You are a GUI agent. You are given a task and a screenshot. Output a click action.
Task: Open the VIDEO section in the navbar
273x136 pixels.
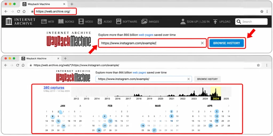point(86,22)
